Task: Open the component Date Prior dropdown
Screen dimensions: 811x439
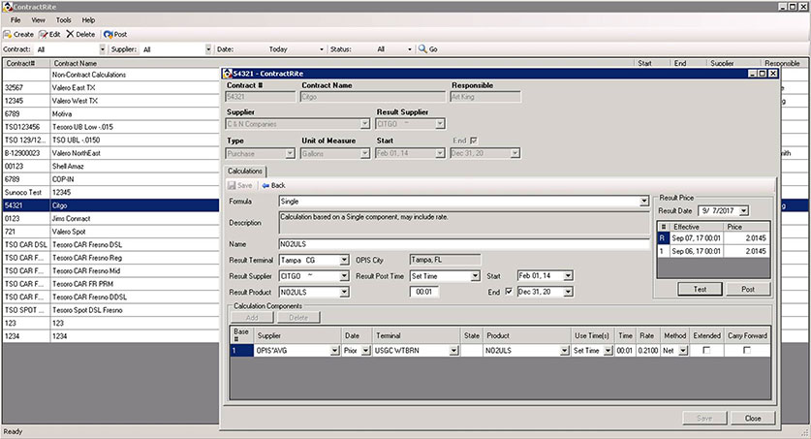Action: coord(365,351)
